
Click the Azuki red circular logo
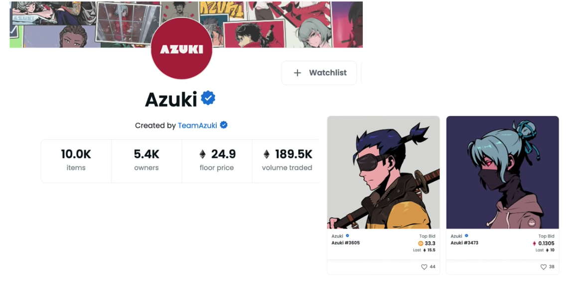181,49
